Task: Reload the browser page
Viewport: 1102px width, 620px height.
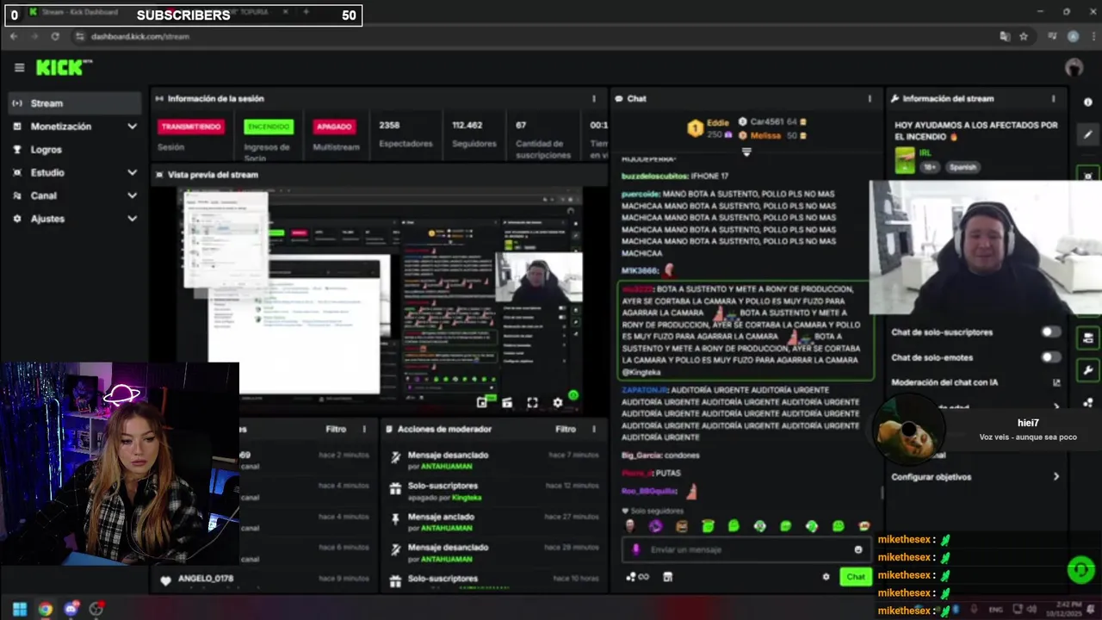Action: click(x=55, y=36)
